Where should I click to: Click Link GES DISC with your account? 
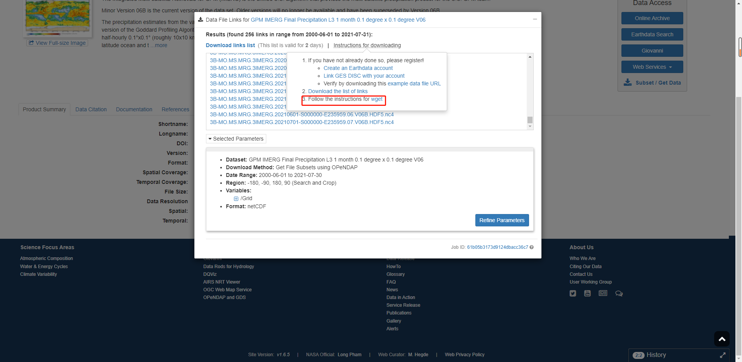click(x=364, y=76)
